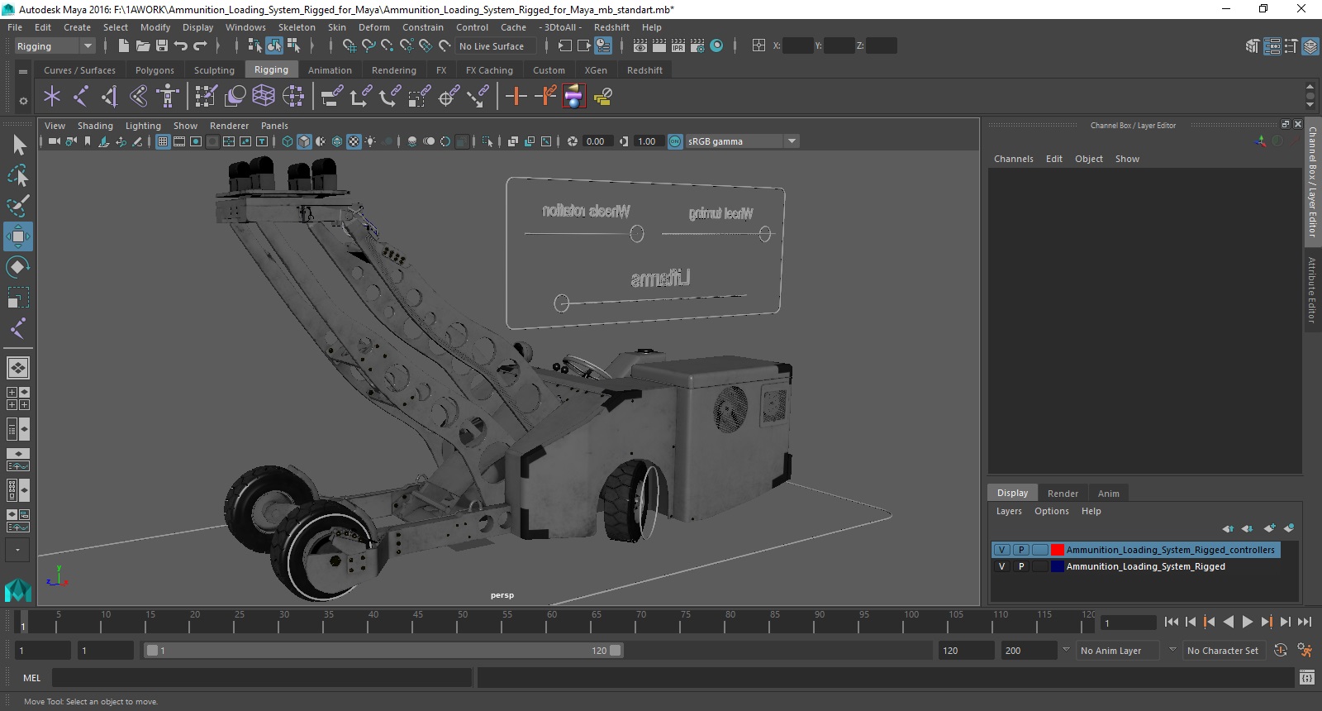Click the Parent Constraint shelf icon

(331, 97)
